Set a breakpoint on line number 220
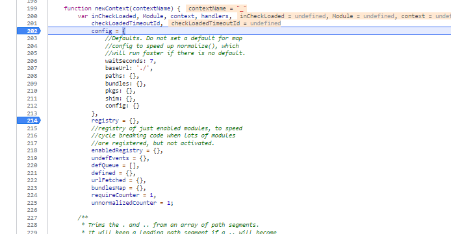The width and height of the screenshot is (451, 234). 32,165
